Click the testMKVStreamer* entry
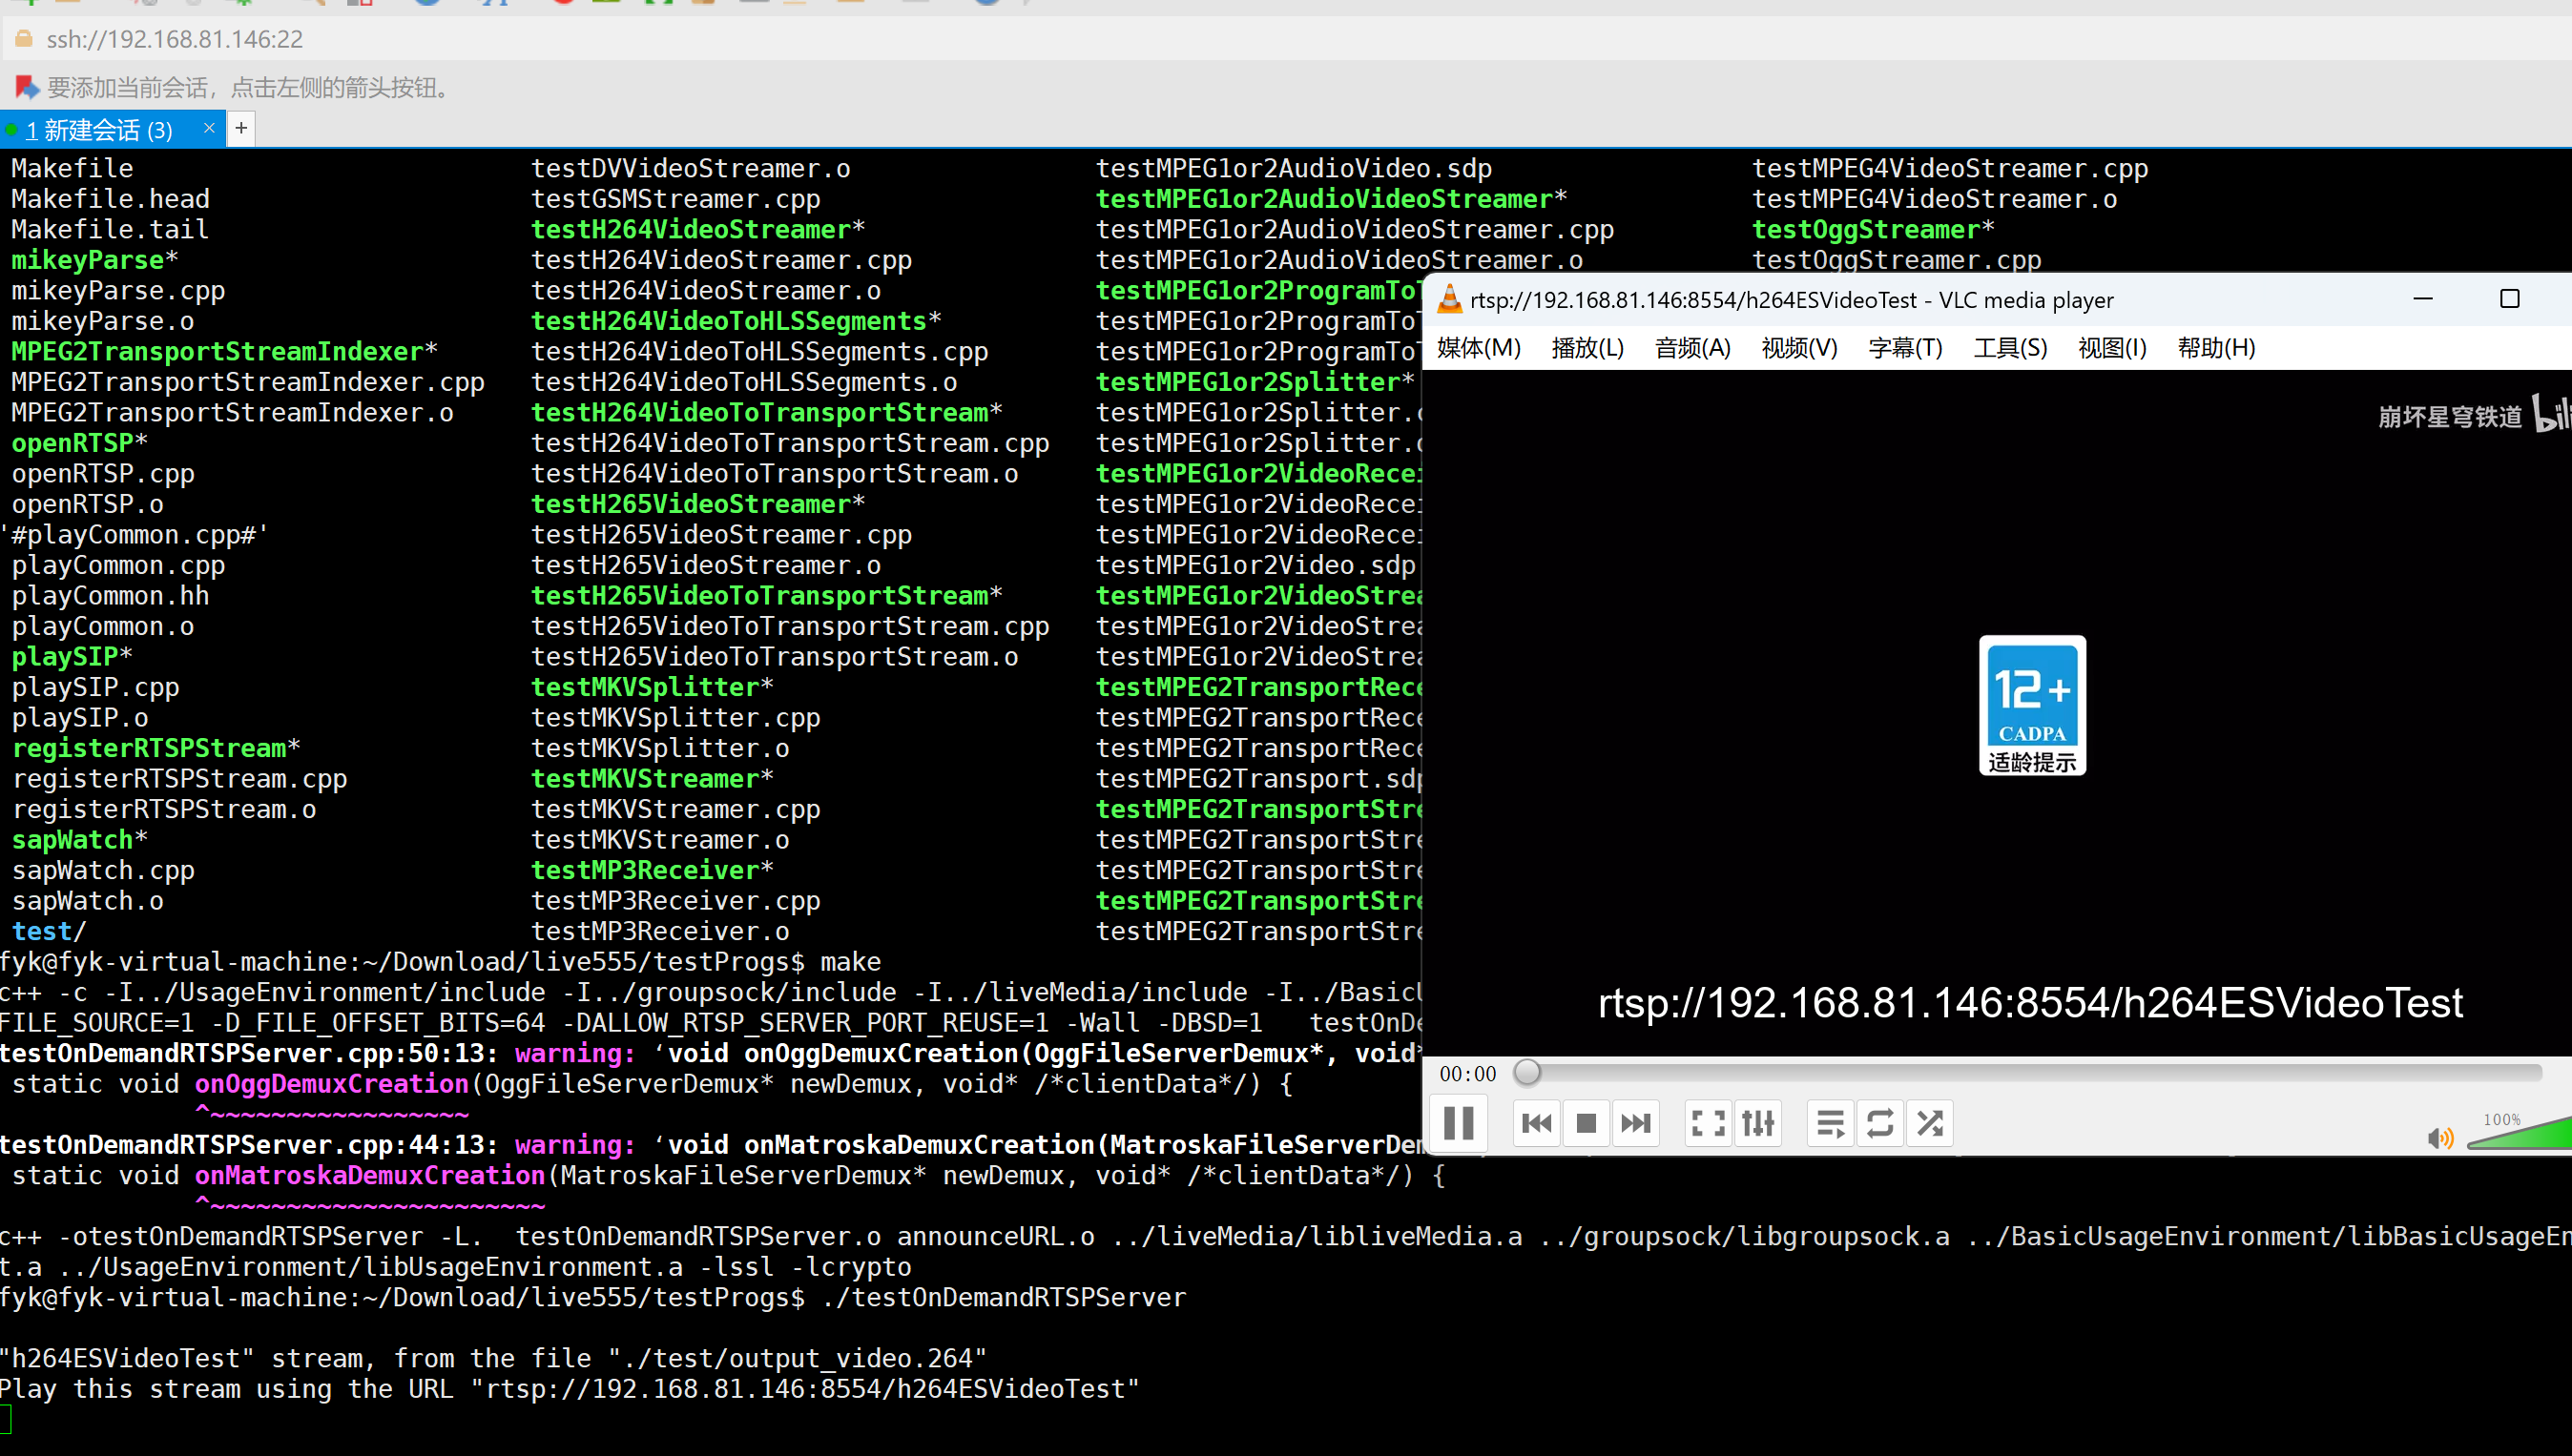This screenshot has width=2572, height=1456. [653, 779]
